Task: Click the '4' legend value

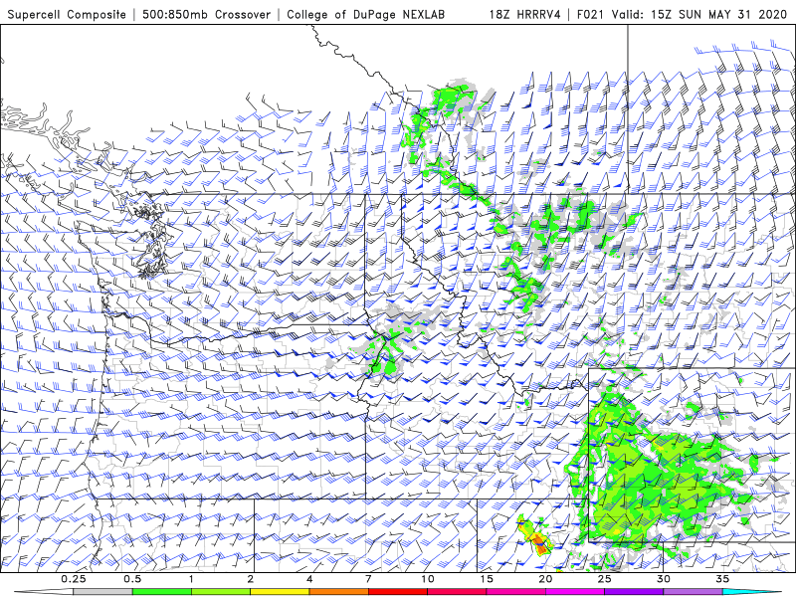Action: (x=309, y=579)
